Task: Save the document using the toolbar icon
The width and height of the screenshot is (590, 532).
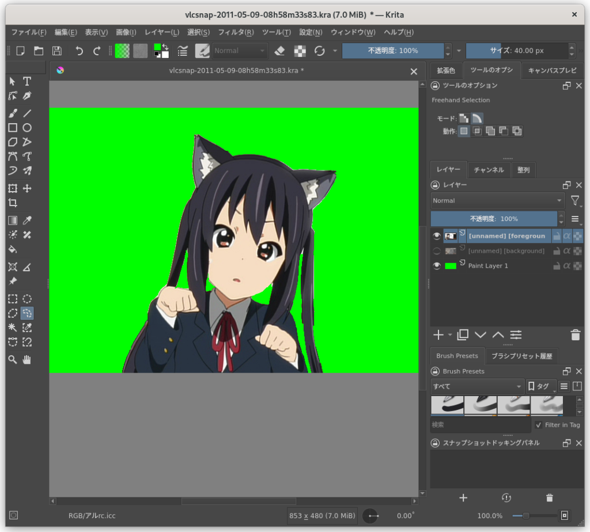Action: [57, 51]
